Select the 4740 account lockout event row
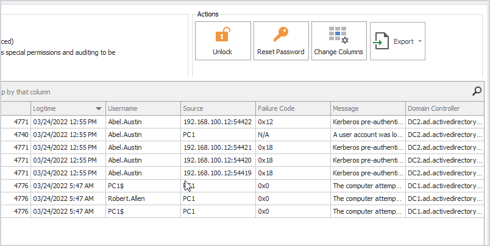490x246 pixels. pos(242,135)
